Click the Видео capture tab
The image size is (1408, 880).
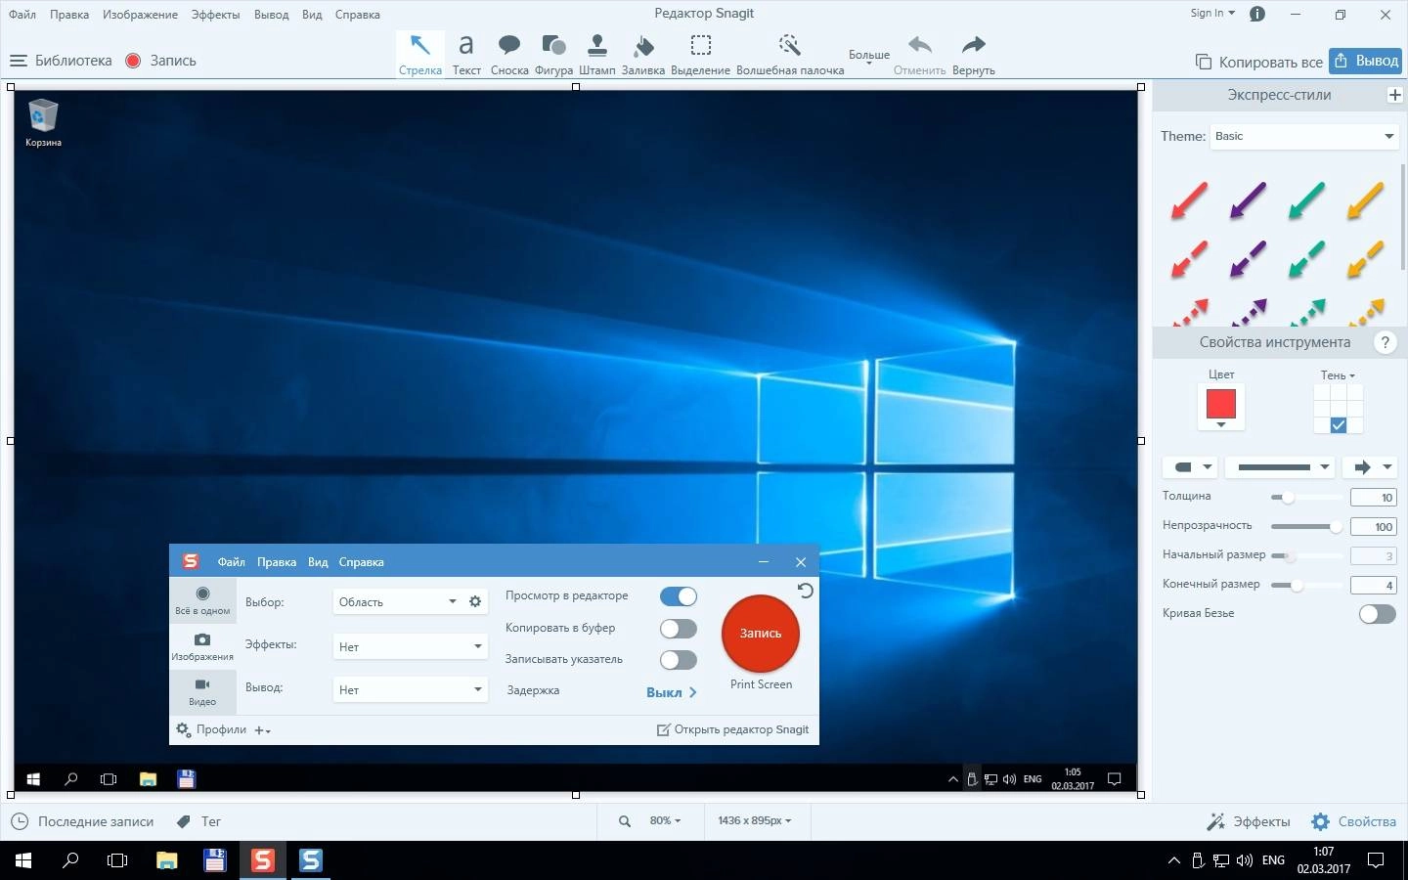click(202, 691)
